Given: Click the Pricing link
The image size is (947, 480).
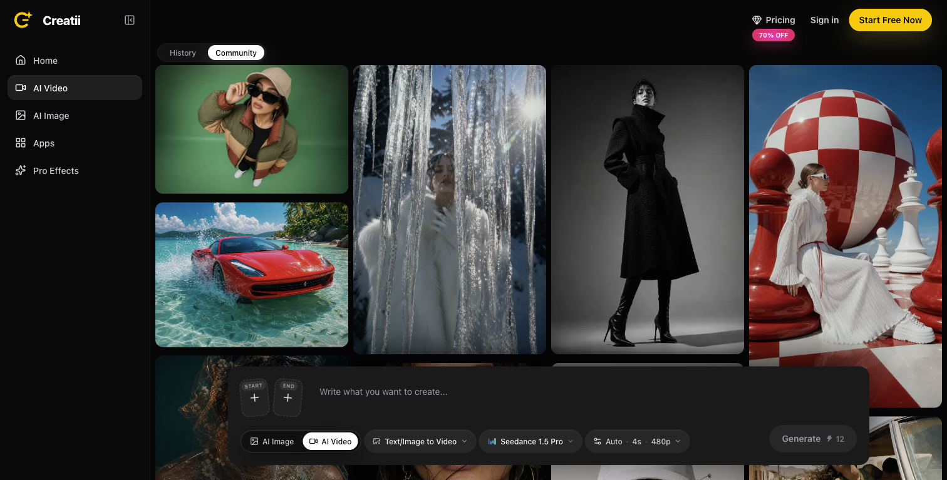Looking at the screenshot, I should (x=774, y=20).
